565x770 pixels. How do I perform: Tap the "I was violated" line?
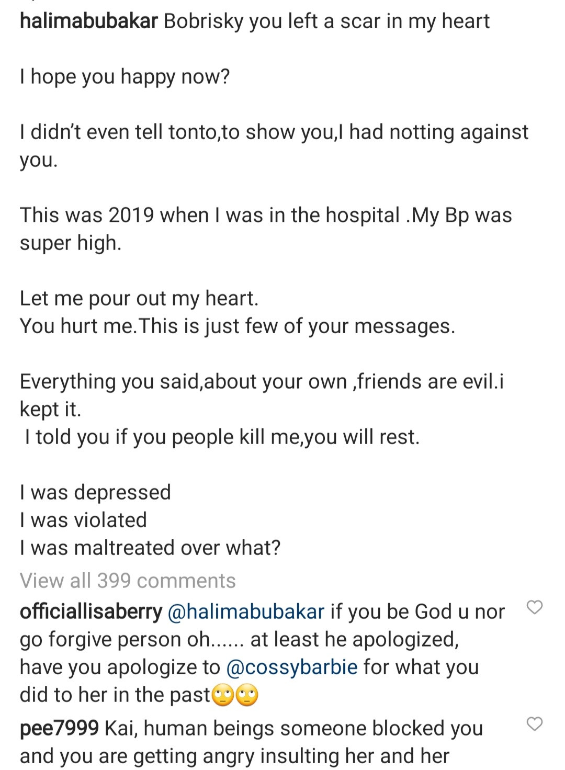point(84,520)
